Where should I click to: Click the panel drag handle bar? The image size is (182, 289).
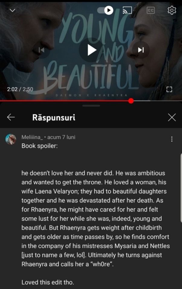[x=91, y=106]
